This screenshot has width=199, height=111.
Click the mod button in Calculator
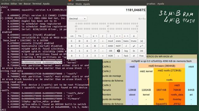click(110, 41)
